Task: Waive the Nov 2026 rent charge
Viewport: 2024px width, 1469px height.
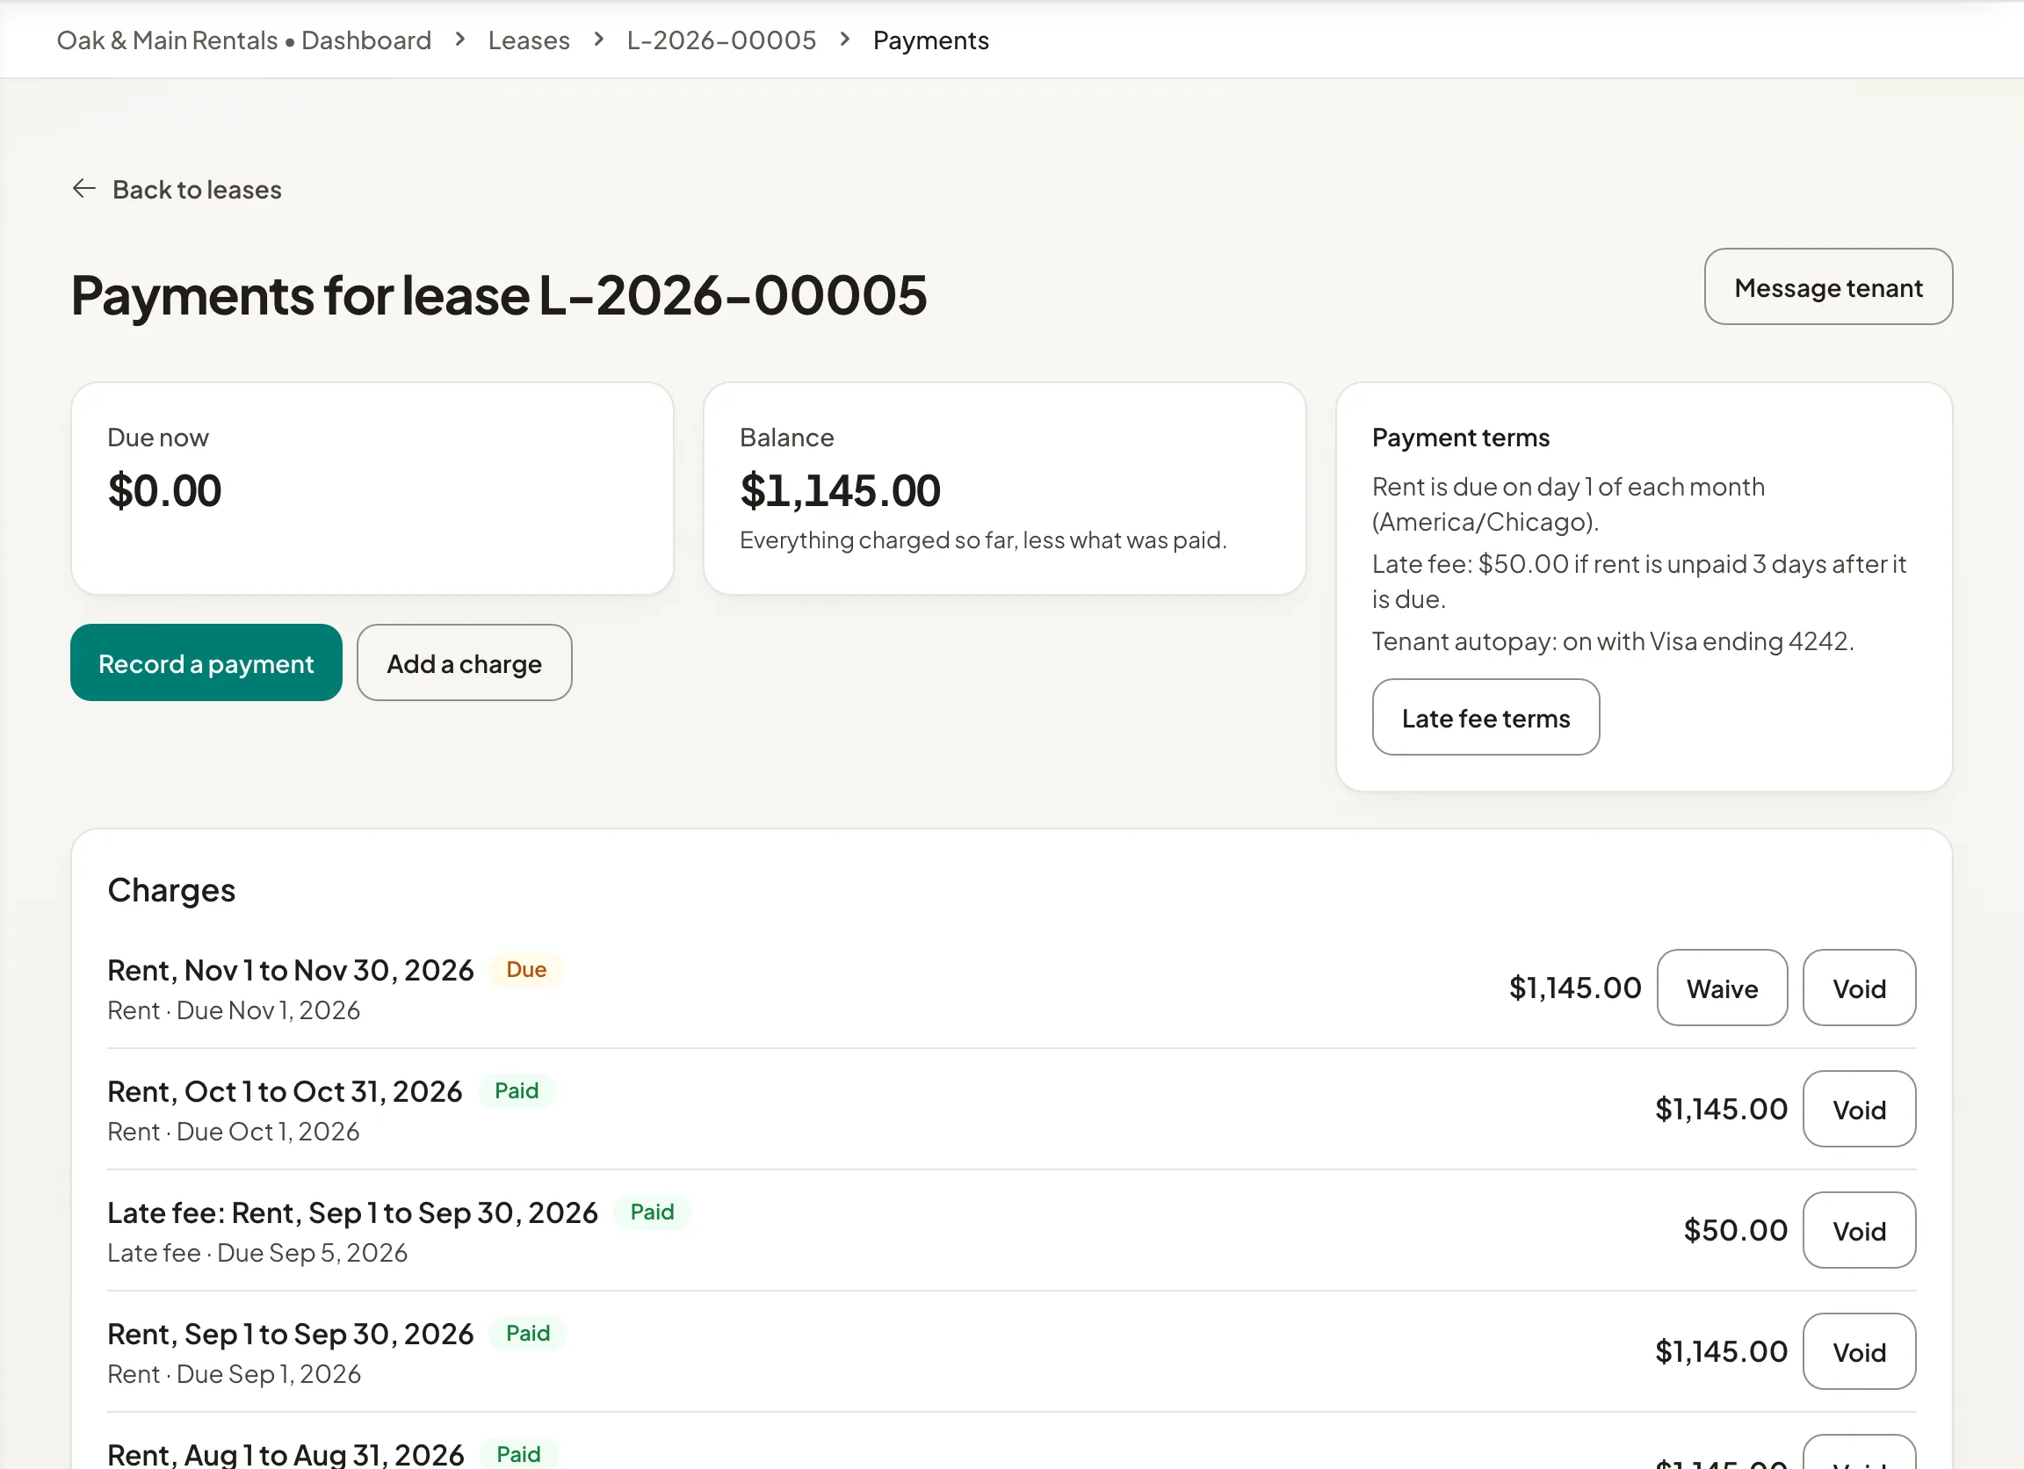Action: (x=1722, y=988)
